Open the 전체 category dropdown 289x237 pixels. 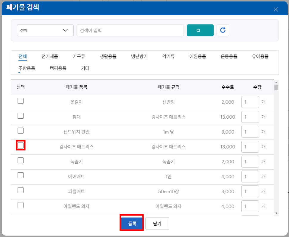click(45, 30)
